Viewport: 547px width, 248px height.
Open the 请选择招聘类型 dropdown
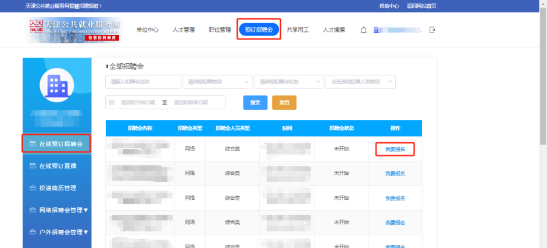[217, 82]
